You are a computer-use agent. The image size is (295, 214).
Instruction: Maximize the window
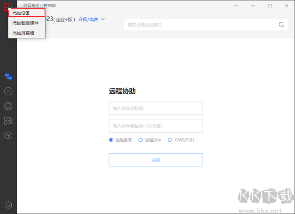coord(270,5)
